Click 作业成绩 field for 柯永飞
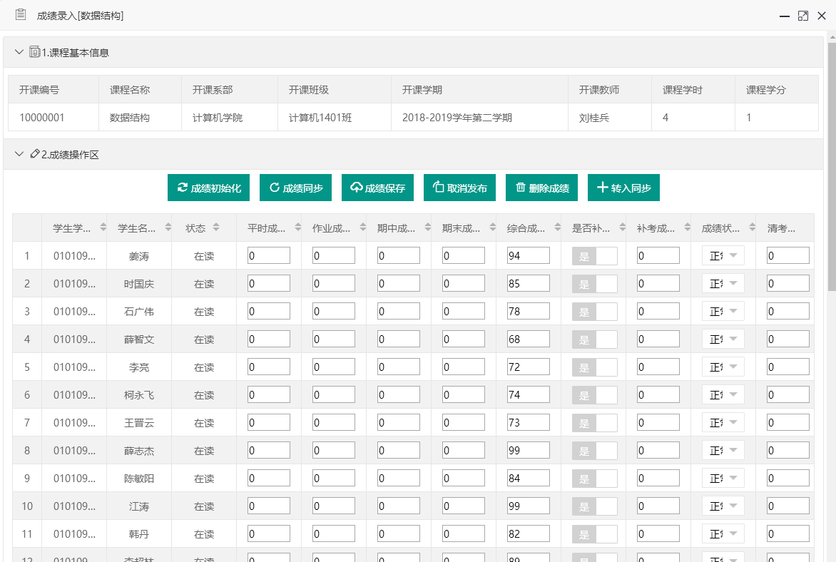 coord(334,394)
